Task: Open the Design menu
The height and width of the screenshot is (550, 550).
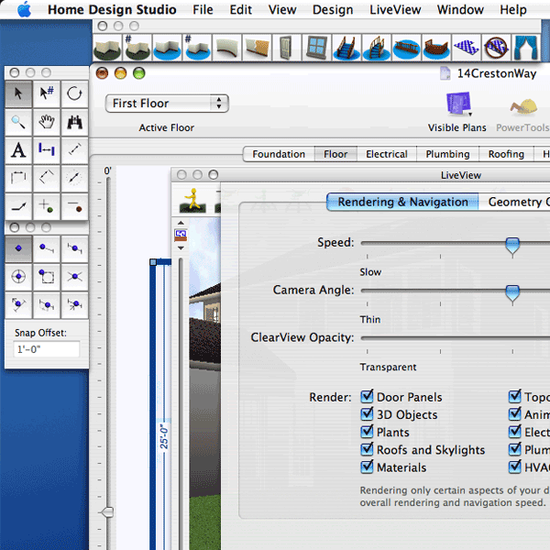Action: tap(332, 10)
